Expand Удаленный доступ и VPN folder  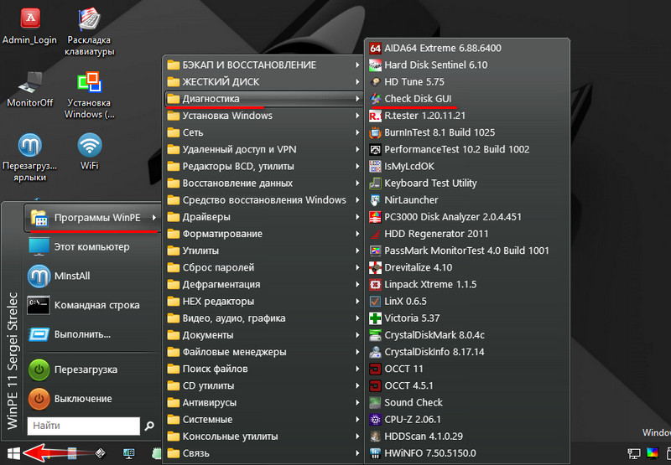point(263,149)
